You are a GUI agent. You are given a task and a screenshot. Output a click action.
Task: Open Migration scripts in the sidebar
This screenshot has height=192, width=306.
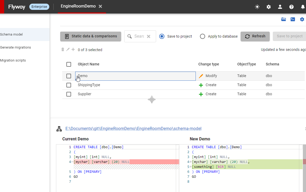pyautogui.click(x=13, y=60)
